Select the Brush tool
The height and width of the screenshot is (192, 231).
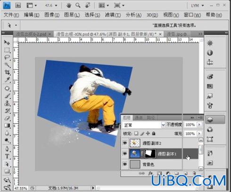tap(7, 96)
